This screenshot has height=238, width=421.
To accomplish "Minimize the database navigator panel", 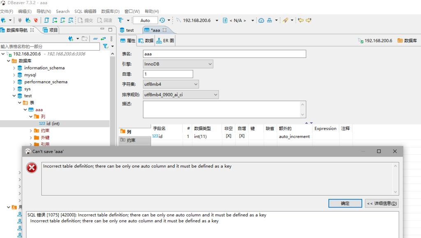I will click(102, 29).
